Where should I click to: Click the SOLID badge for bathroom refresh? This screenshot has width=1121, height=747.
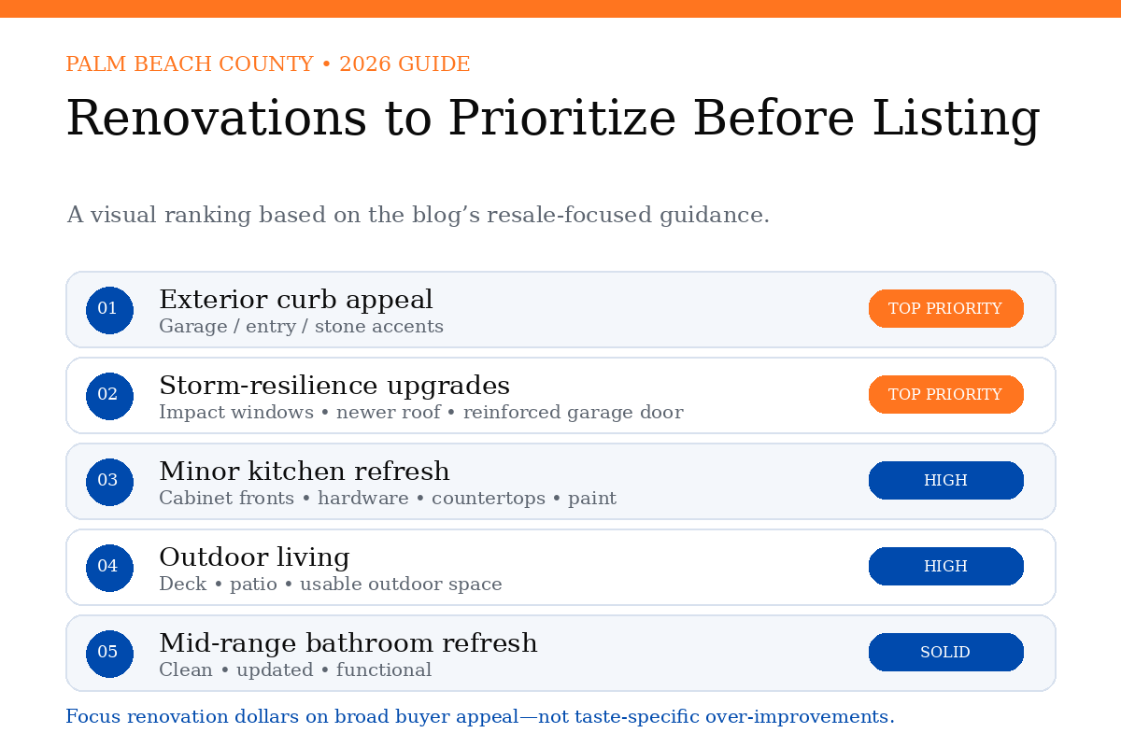pyautogui.click(x=946, y=653)
